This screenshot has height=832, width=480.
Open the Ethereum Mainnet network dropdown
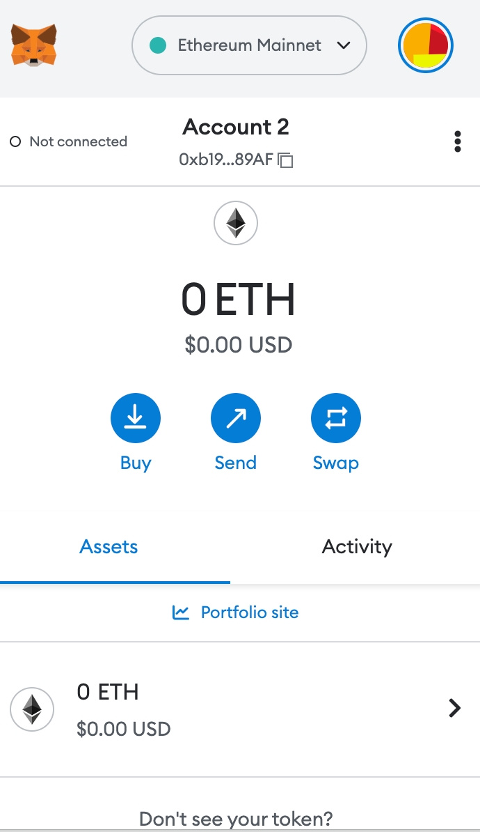249,46
